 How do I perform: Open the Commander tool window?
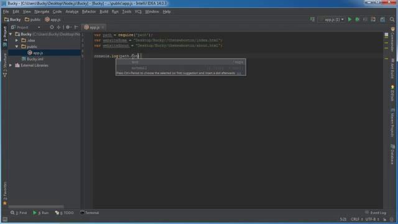click(392, 39)
